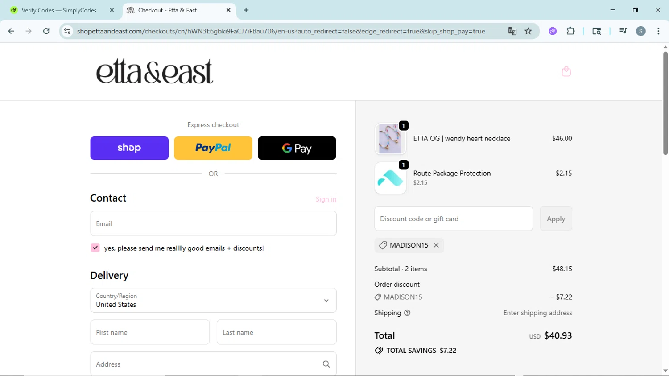Viewport: 669px width, 376px height.
Task: Bookmark this page with the star icon
Action: pyautogui.click(x=529, y=31)
